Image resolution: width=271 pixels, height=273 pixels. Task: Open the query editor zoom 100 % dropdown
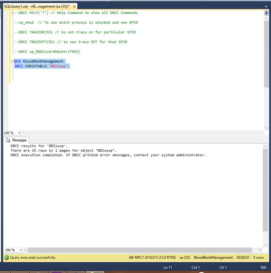pos(20,133)
